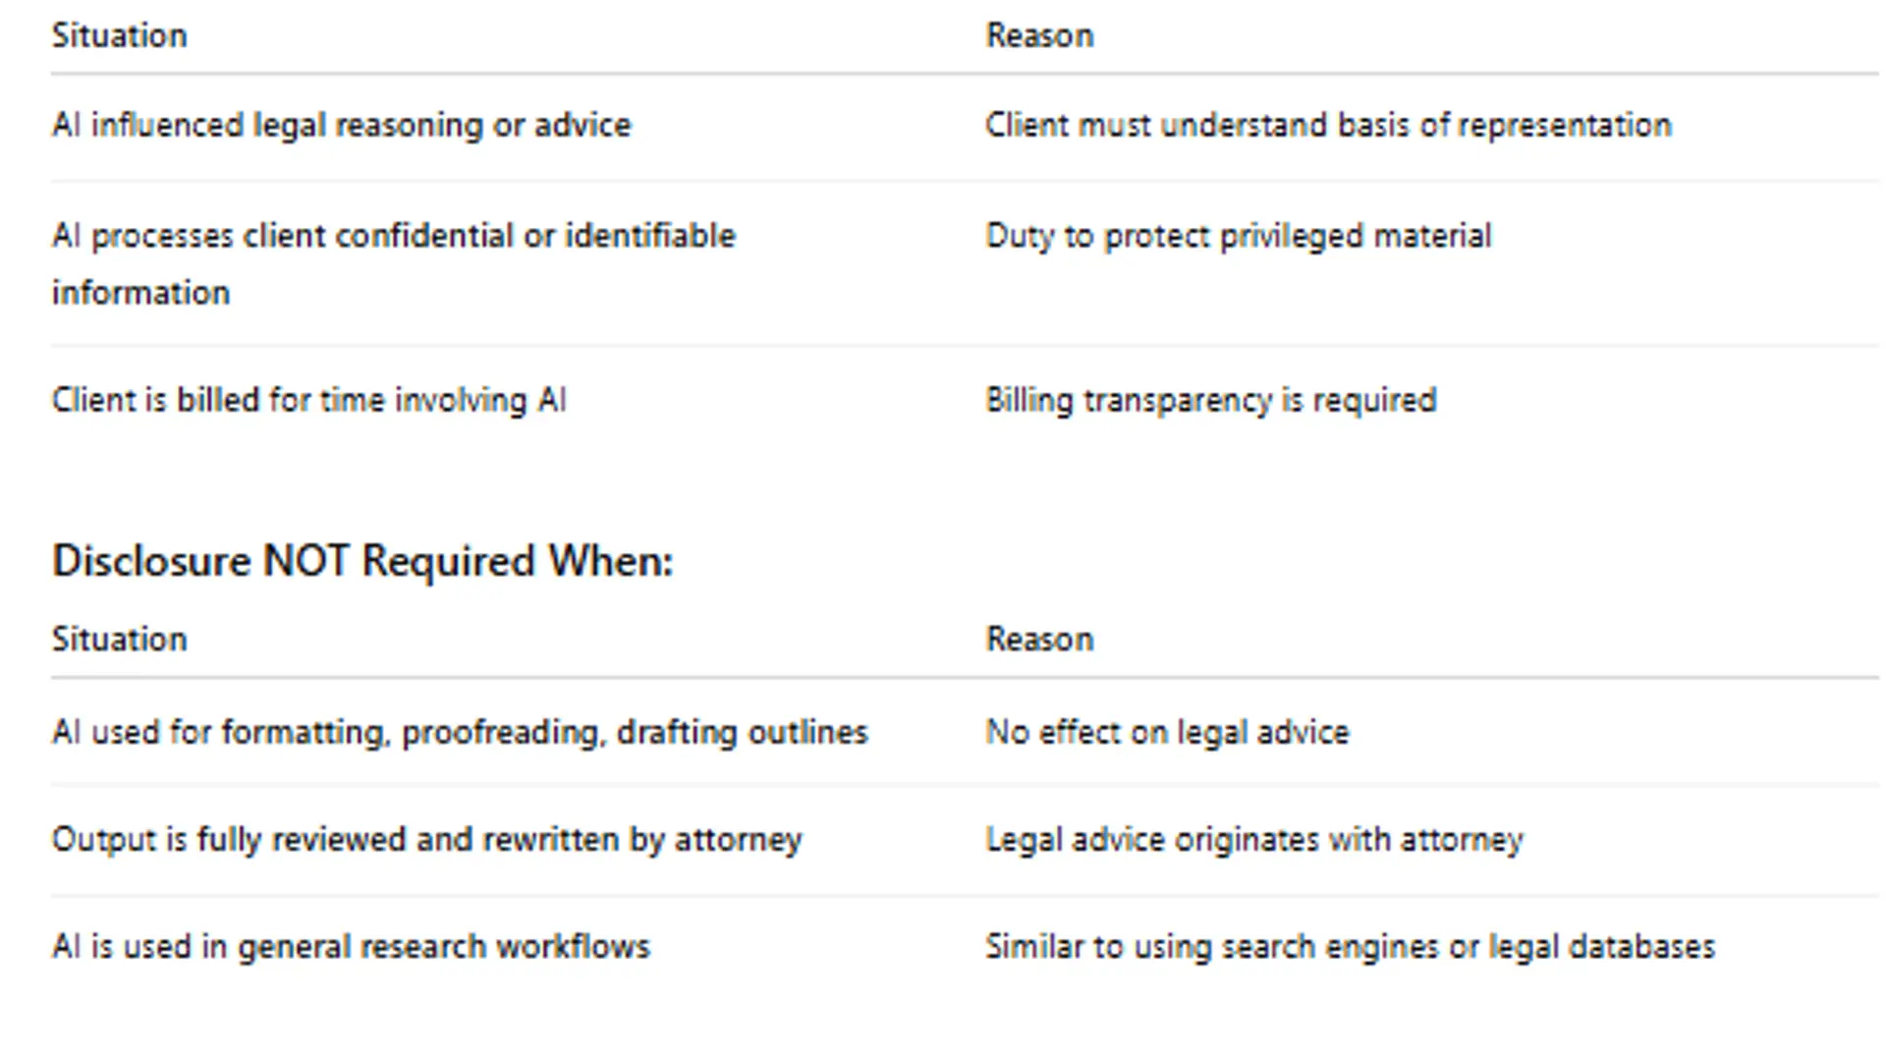Select 'AI is used in general research workflows'
The width and height of the screenshot is (1886, 1061).
pos(351,947)
